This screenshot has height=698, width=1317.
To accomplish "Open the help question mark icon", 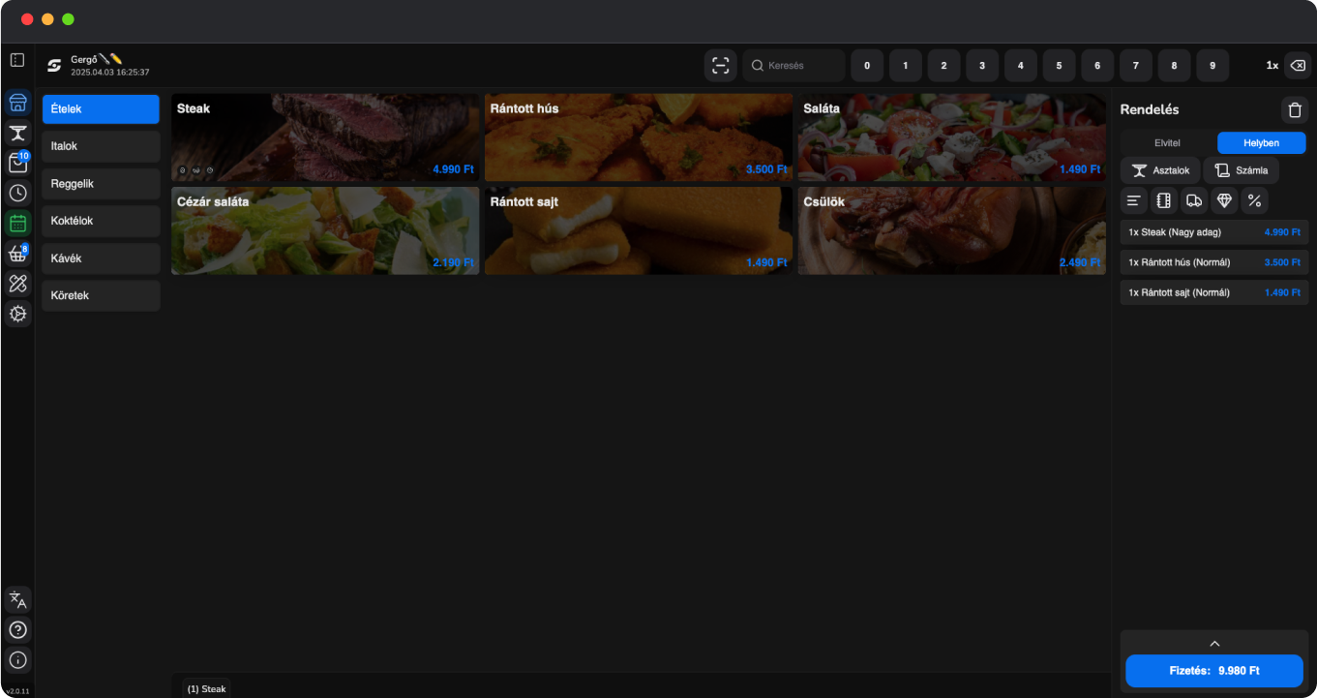I will point(17,630).
